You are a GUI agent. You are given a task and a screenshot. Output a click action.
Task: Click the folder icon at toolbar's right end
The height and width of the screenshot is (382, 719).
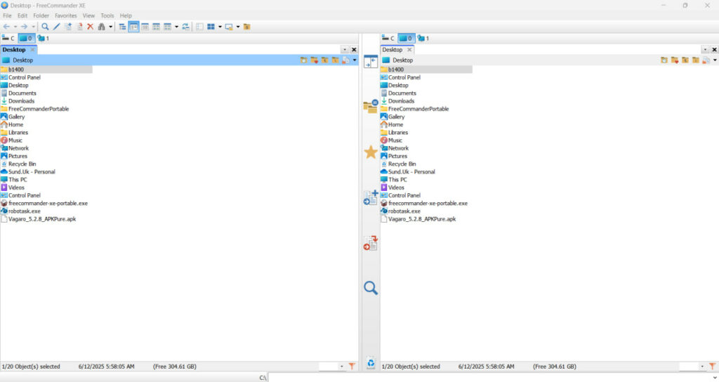pos(246,27)
